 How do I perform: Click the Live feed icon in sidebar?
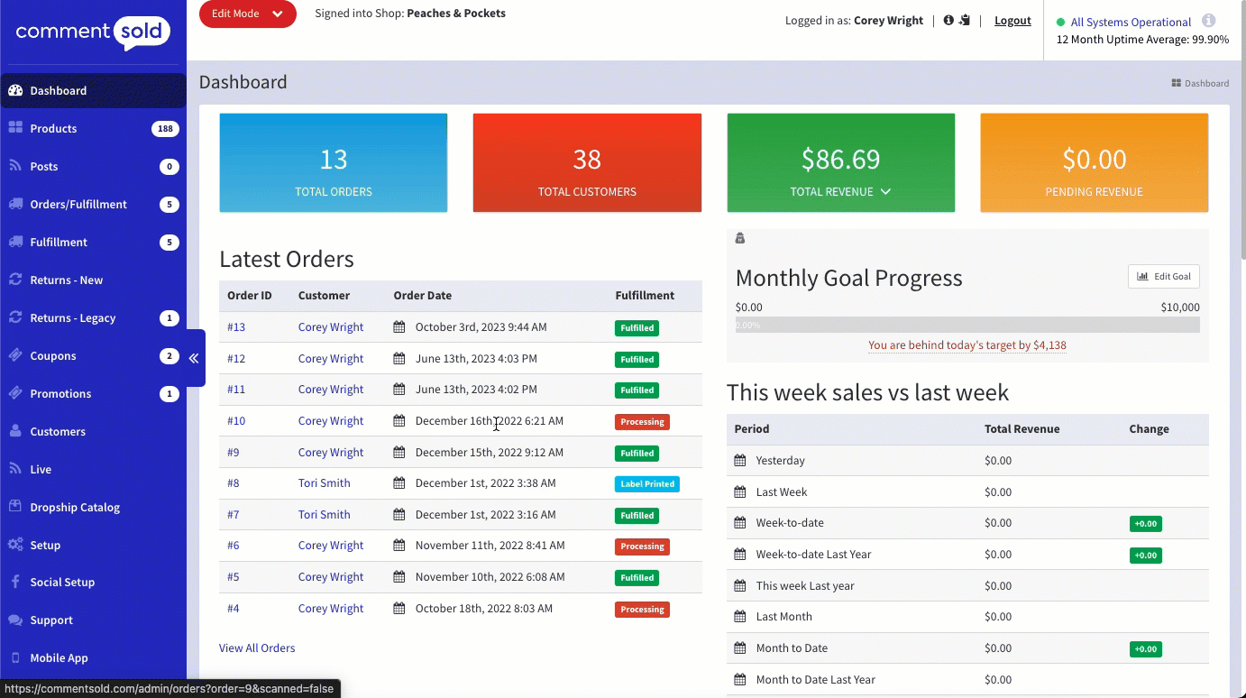point(15,469)
